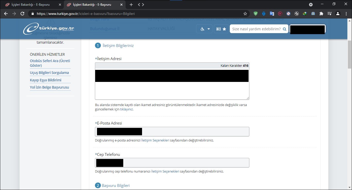Switch to the first İçişleri Bakanlığı tab
The width and height of the screenshot is (352, 190).
coord(31,4)
